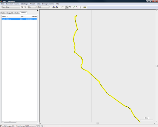Open the Datei menu

3,4
